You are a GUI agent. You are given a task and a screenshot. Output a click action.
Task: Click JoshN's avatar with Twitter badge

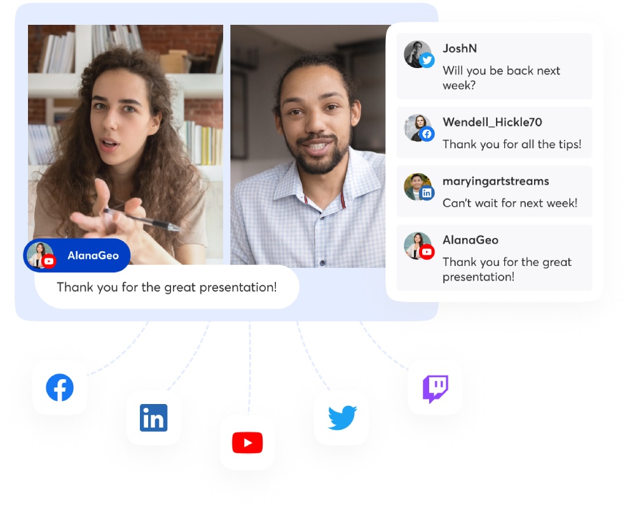(418, 55)
